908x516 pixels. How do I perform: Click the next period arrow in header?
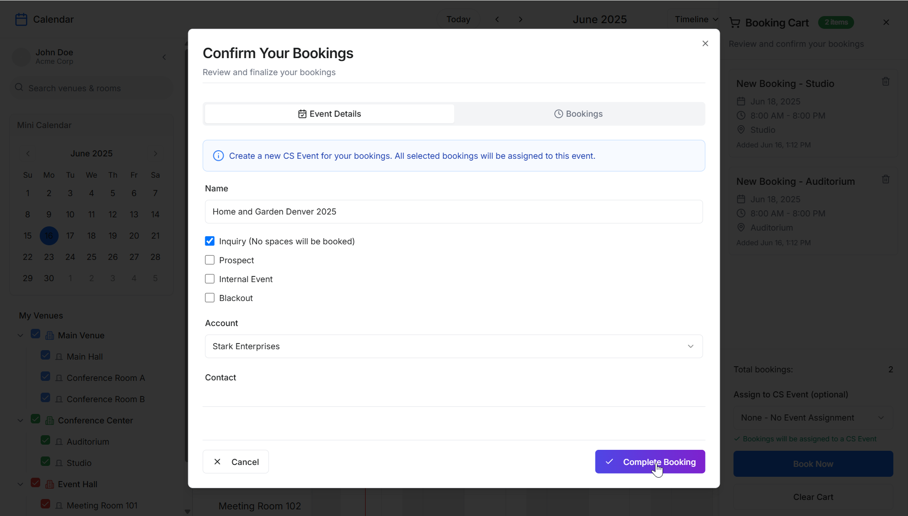coord(521,19)
